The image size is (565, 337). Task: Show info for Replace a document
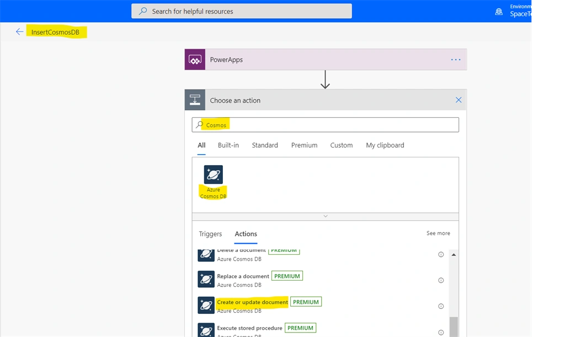coord(441,280)
